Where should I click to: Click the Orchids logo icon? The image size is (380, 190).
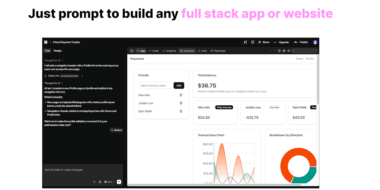46,42
